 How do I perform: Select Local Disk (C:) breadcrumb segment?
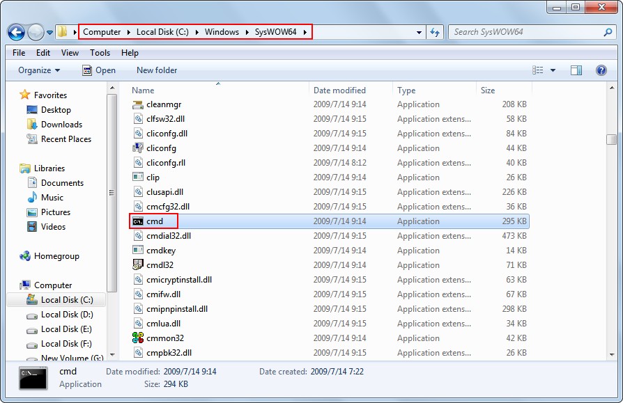pos(162,32)
